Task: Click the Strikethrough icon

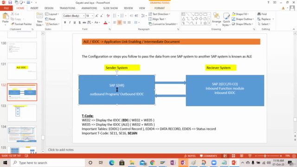Action: click(x=84, y=23)
